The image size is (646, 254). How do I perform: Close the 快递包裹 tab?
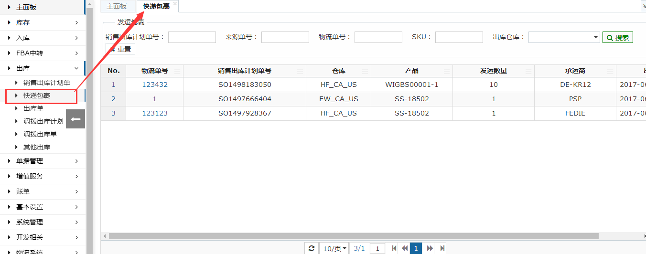click(x=175, y=3)
